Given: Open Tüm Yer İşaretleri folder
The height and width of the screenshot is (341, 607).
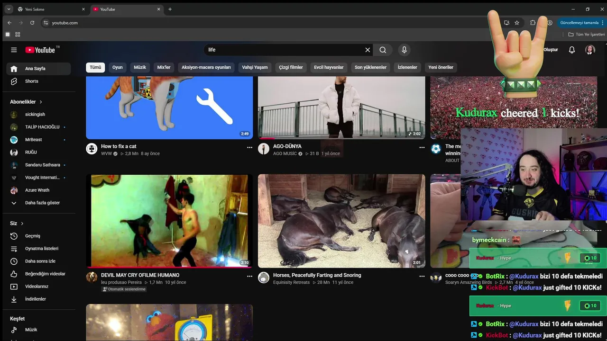Looking at the screenshot, I should (x=587, y=35).
